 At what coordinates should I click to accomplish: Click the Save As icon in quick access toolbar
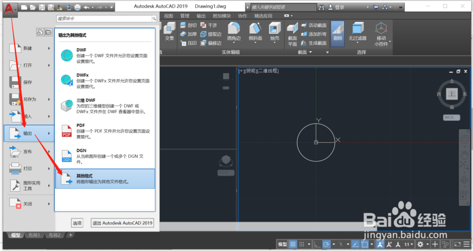pos(51,7)
